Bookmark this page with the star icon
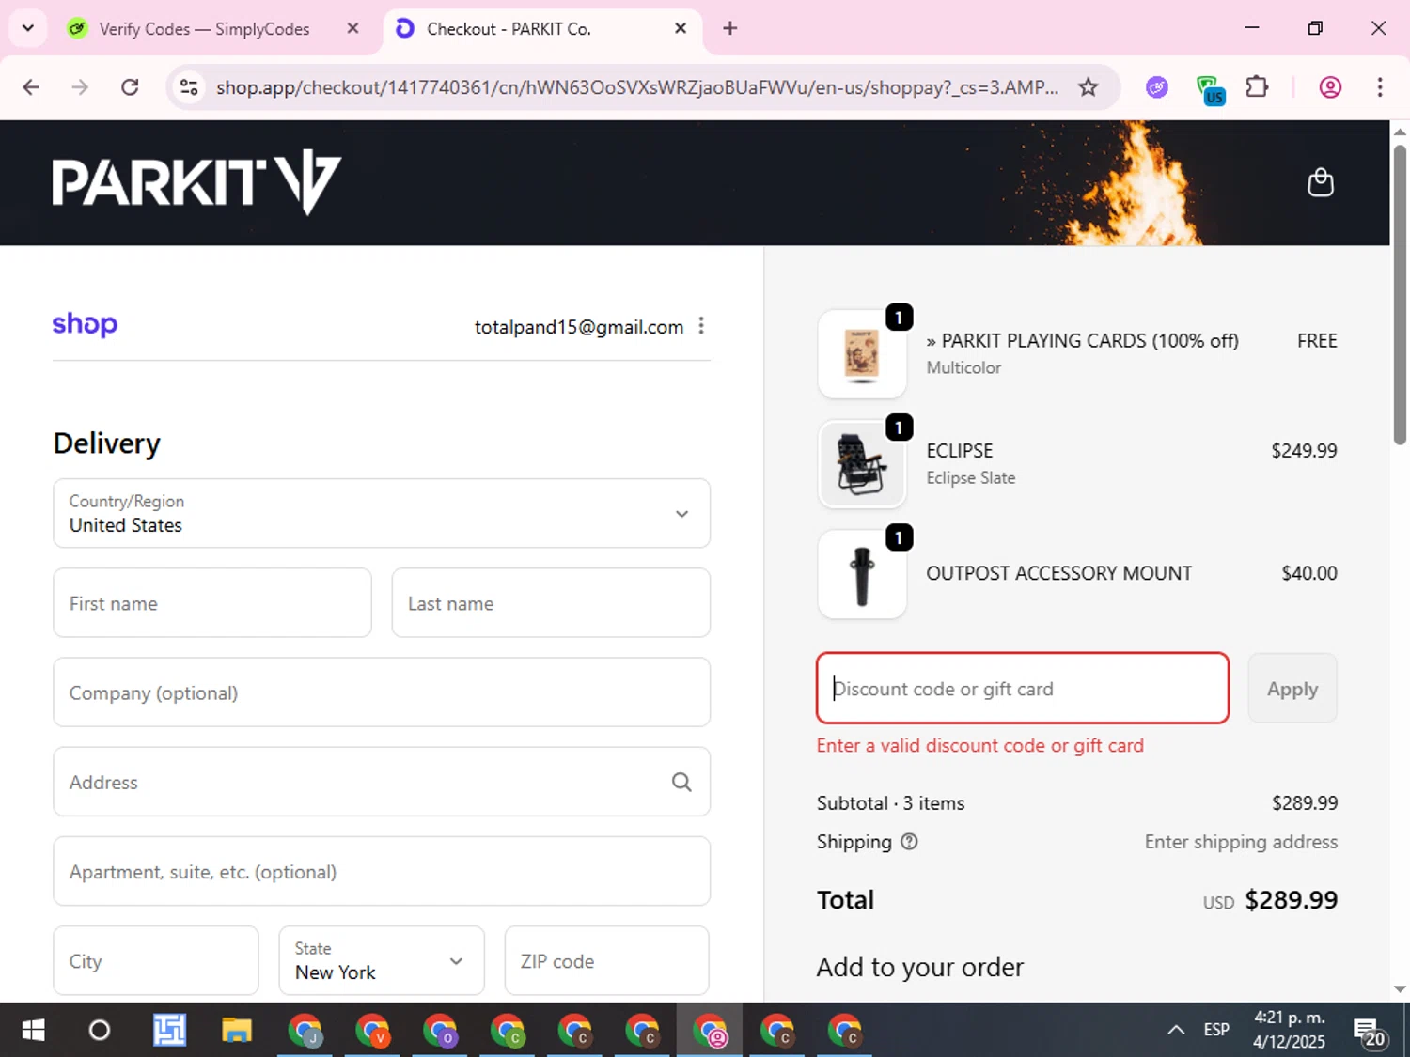The height and width of the screenshot is (1057, 1410). pyautogui.click(x=1088, y=87)
